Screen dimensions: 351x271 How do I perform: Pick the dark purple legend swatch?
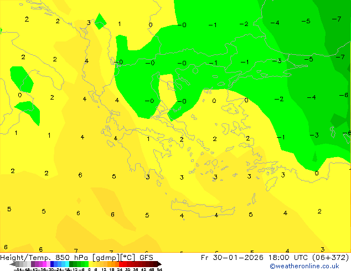(x=33, y=264)
